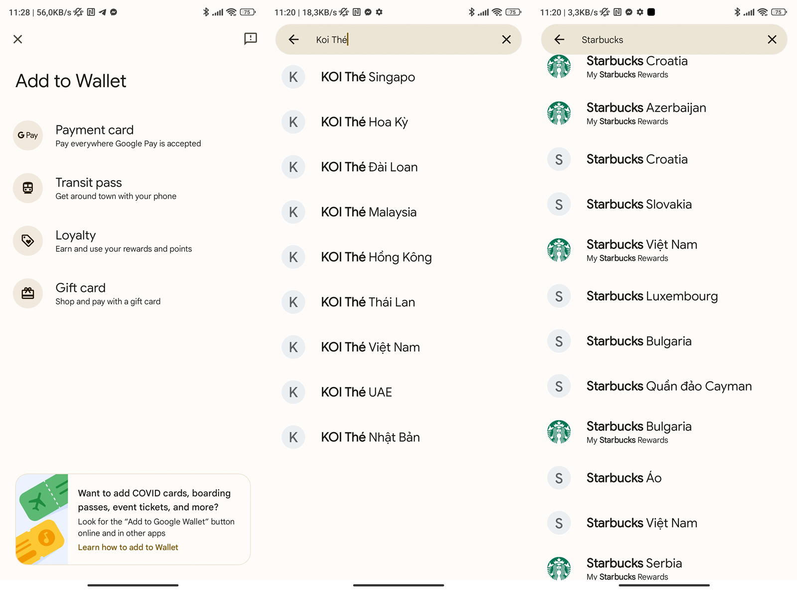Viewport: 797px width, 590px height.
Task: Tap the Gift card icon
Action: tap(28, 293)
